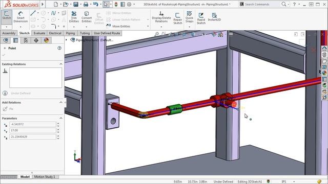Pick the Line sketch tool
Image resolution: width=328 pixels, height=184 pixels.
(x=33, y=13)
